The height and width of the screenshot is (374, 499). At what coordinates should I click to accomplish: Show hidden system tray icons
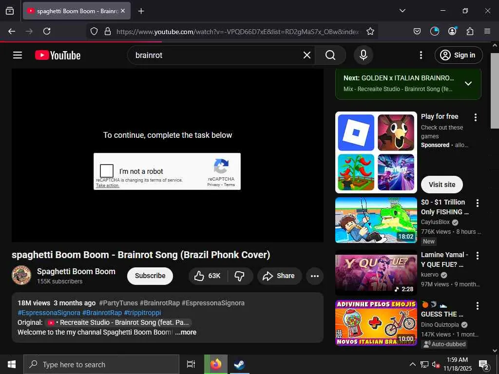tap(412, 364)
